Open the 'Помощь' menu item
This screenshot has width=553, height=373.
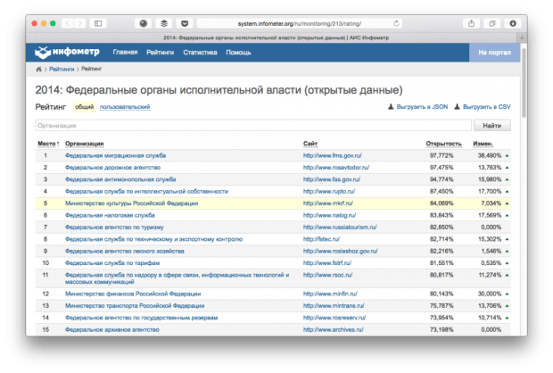pyautogui.click(x=238, y=53)
